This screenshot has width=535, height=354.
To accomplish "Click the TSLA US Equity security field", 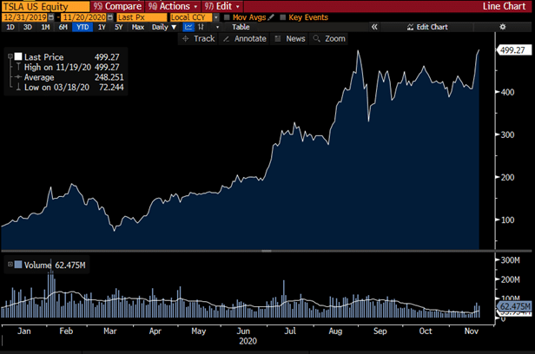I will 45,6.
